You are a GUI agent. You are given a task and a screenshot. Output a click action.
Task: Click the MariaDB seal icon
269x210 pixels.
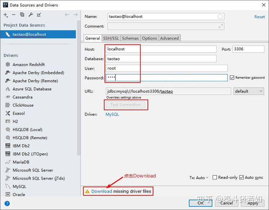pos(8,162)
